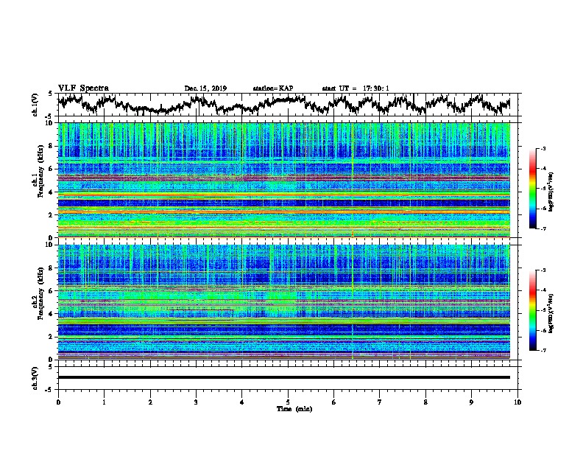
Task: Click the ch.2 "Frequency (kHz)" axis label
Action: point(40,293)
